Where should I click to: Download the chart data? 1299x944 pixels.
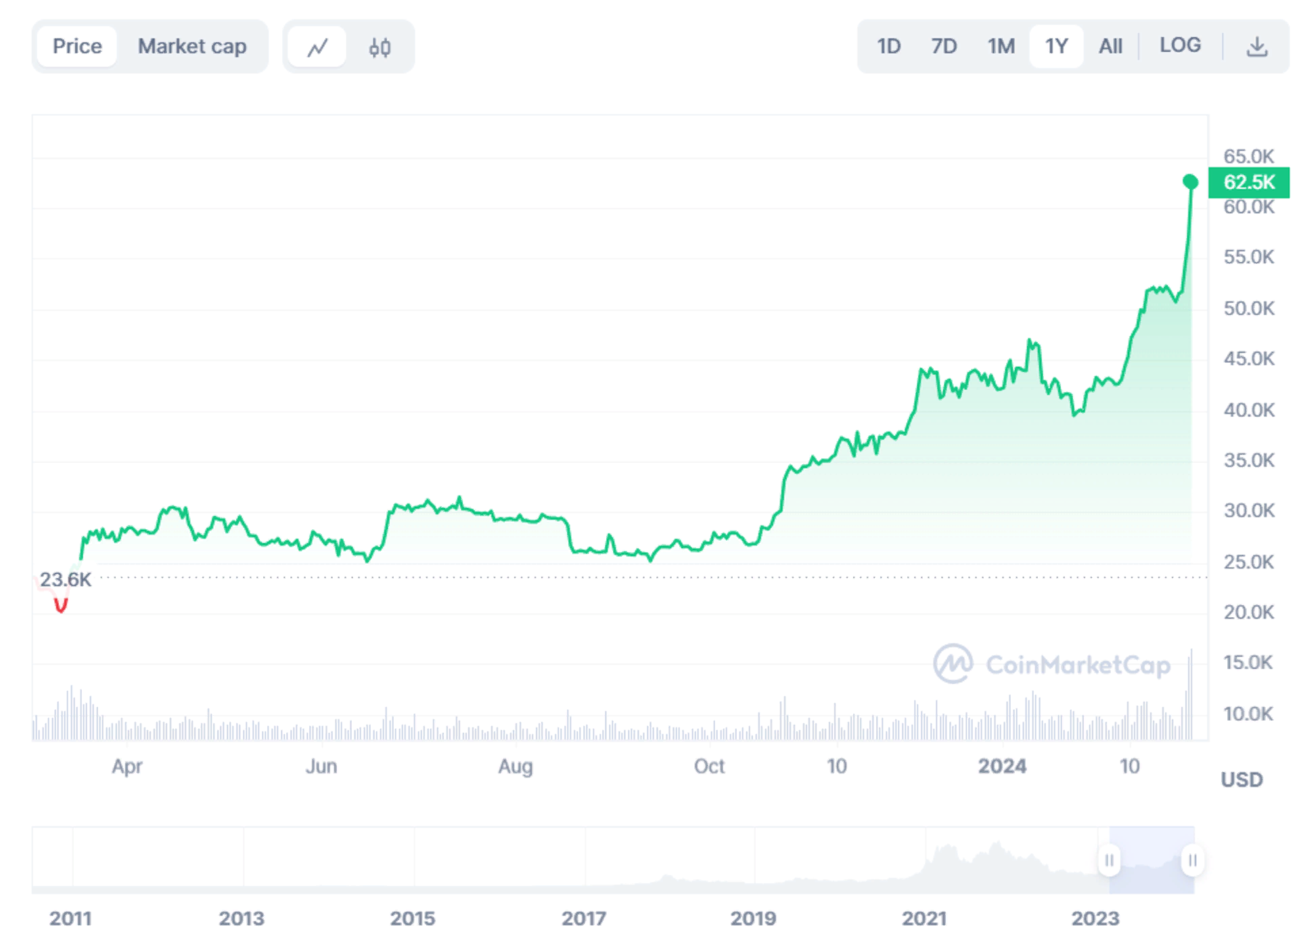[x=1257, y=45]
